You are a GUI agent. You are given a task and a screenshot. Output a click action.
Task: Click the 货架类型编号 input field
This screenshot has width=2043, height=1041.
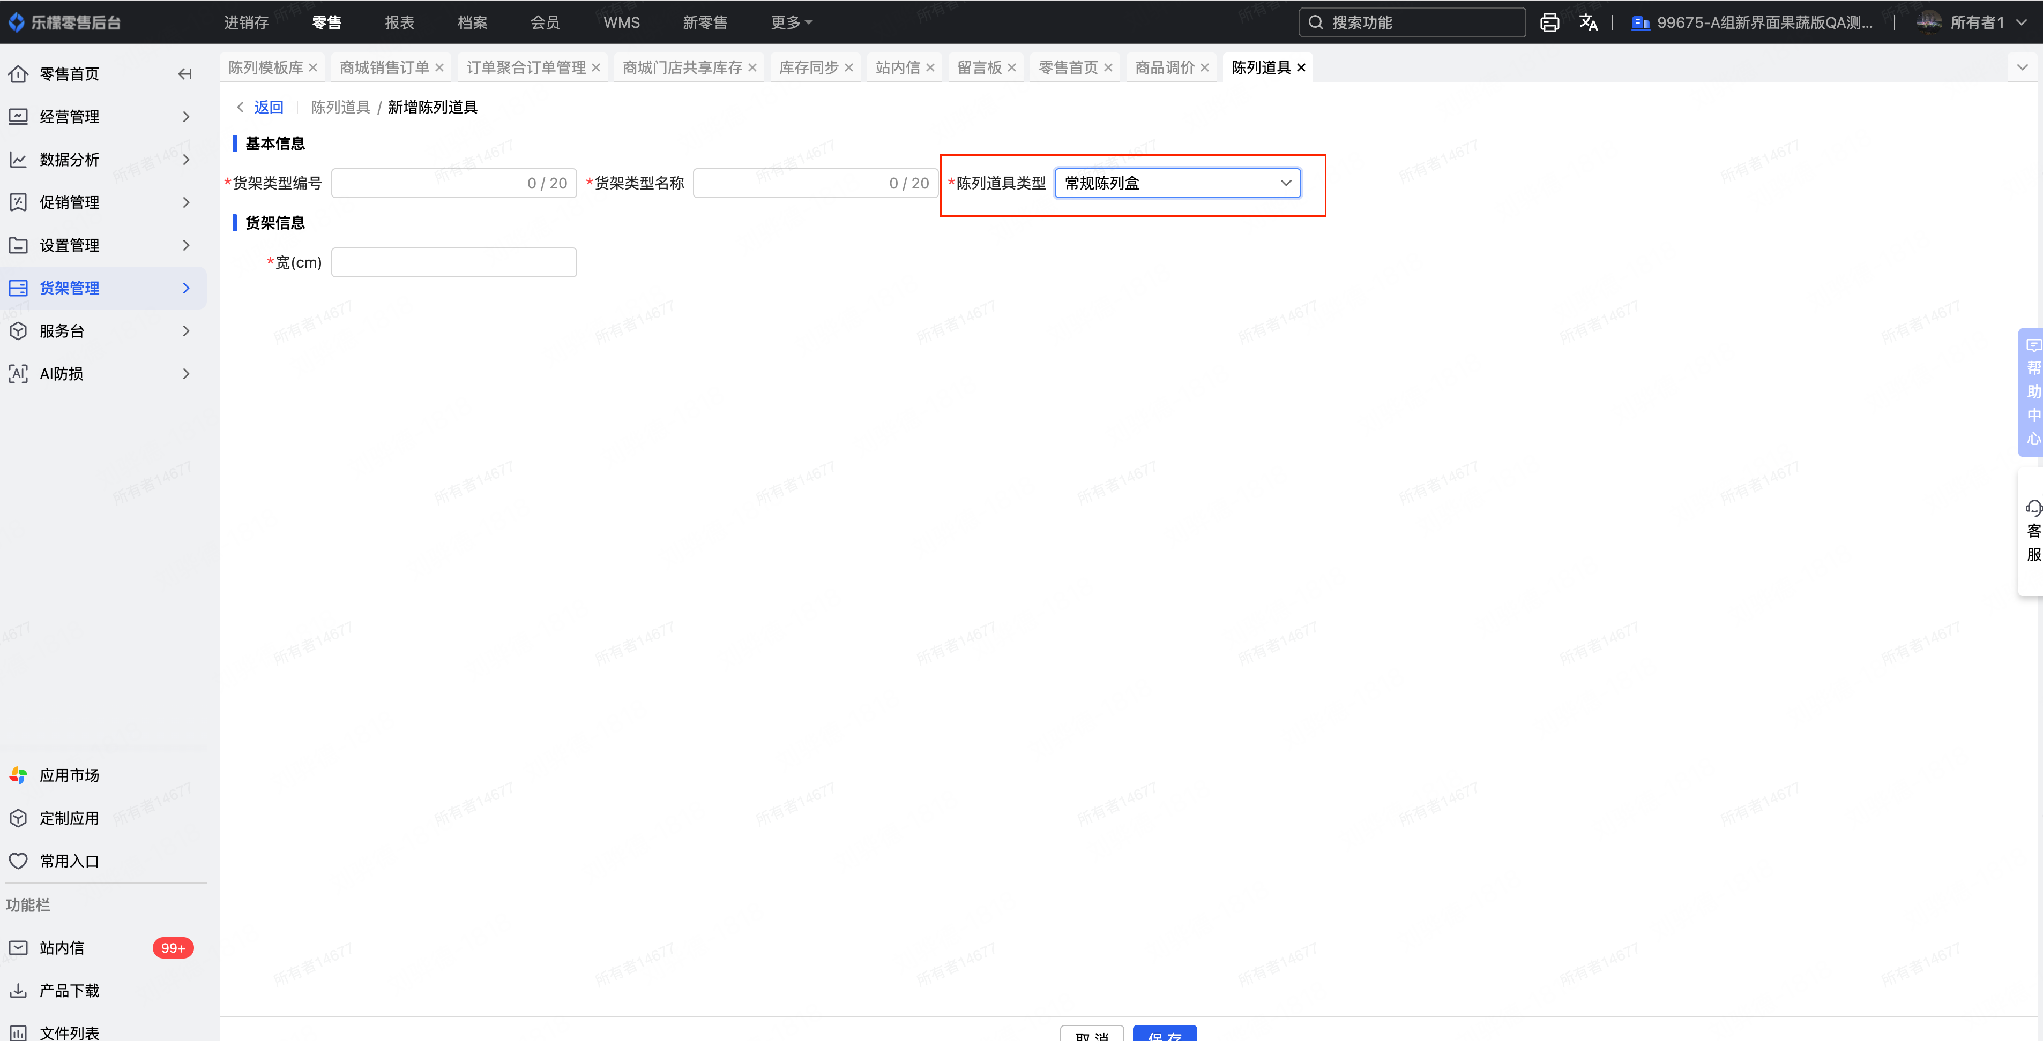coord(428,183)
